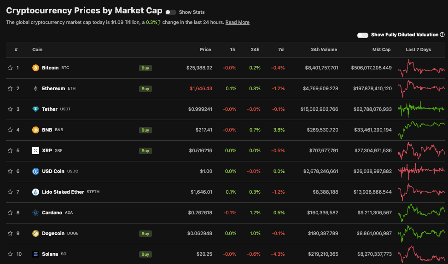This screenshot has height=264, width=448.
Task: Buy Dogecoin using its Buy button
Action: [x=145, y=234]
